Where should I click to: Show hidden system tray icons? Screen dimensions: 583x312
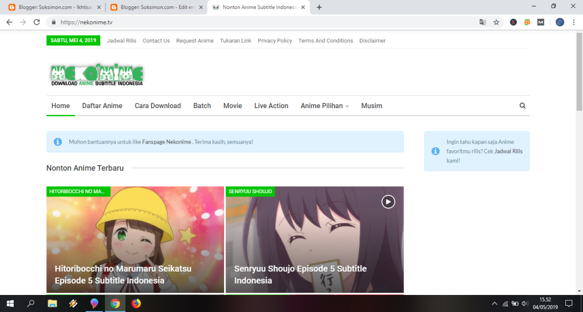[x=494, y=303]
